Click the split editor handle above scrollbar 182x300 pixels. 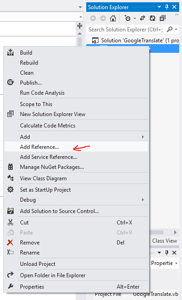tap(79, 25)
